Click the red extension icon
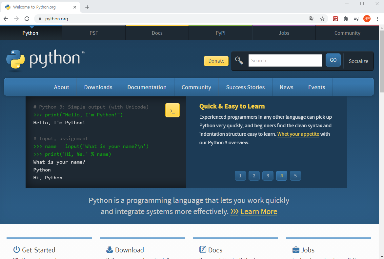 335,19
